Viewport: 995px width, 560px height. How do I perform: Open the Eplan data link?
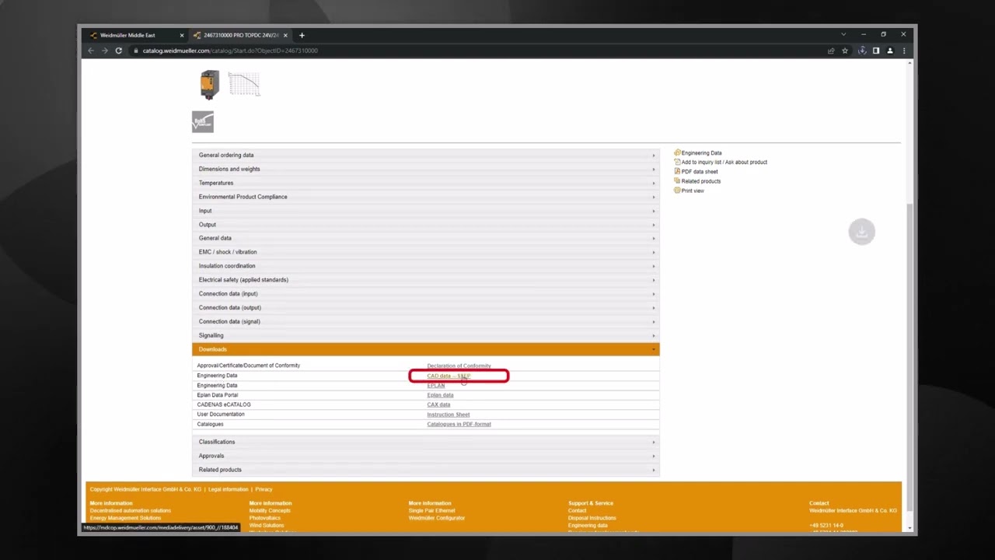coord(440,395)
